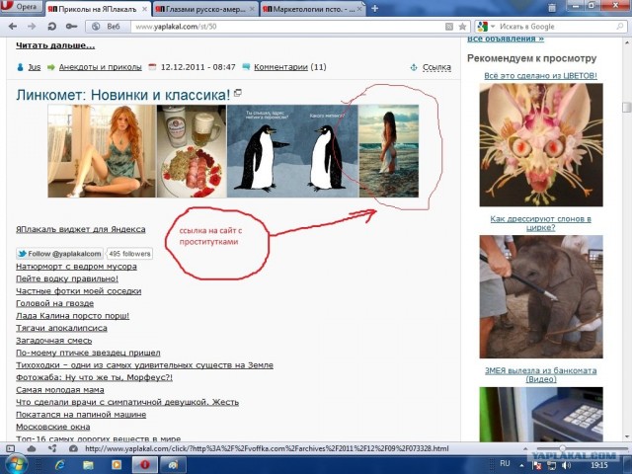
Task: Click the Веб site badge button
Action: pyautogui.click(x=108, y=27)
